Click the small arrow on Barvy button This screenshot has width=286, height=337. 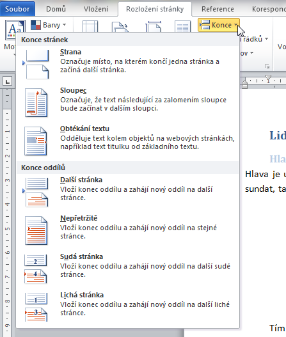click(x=64, y=25)
